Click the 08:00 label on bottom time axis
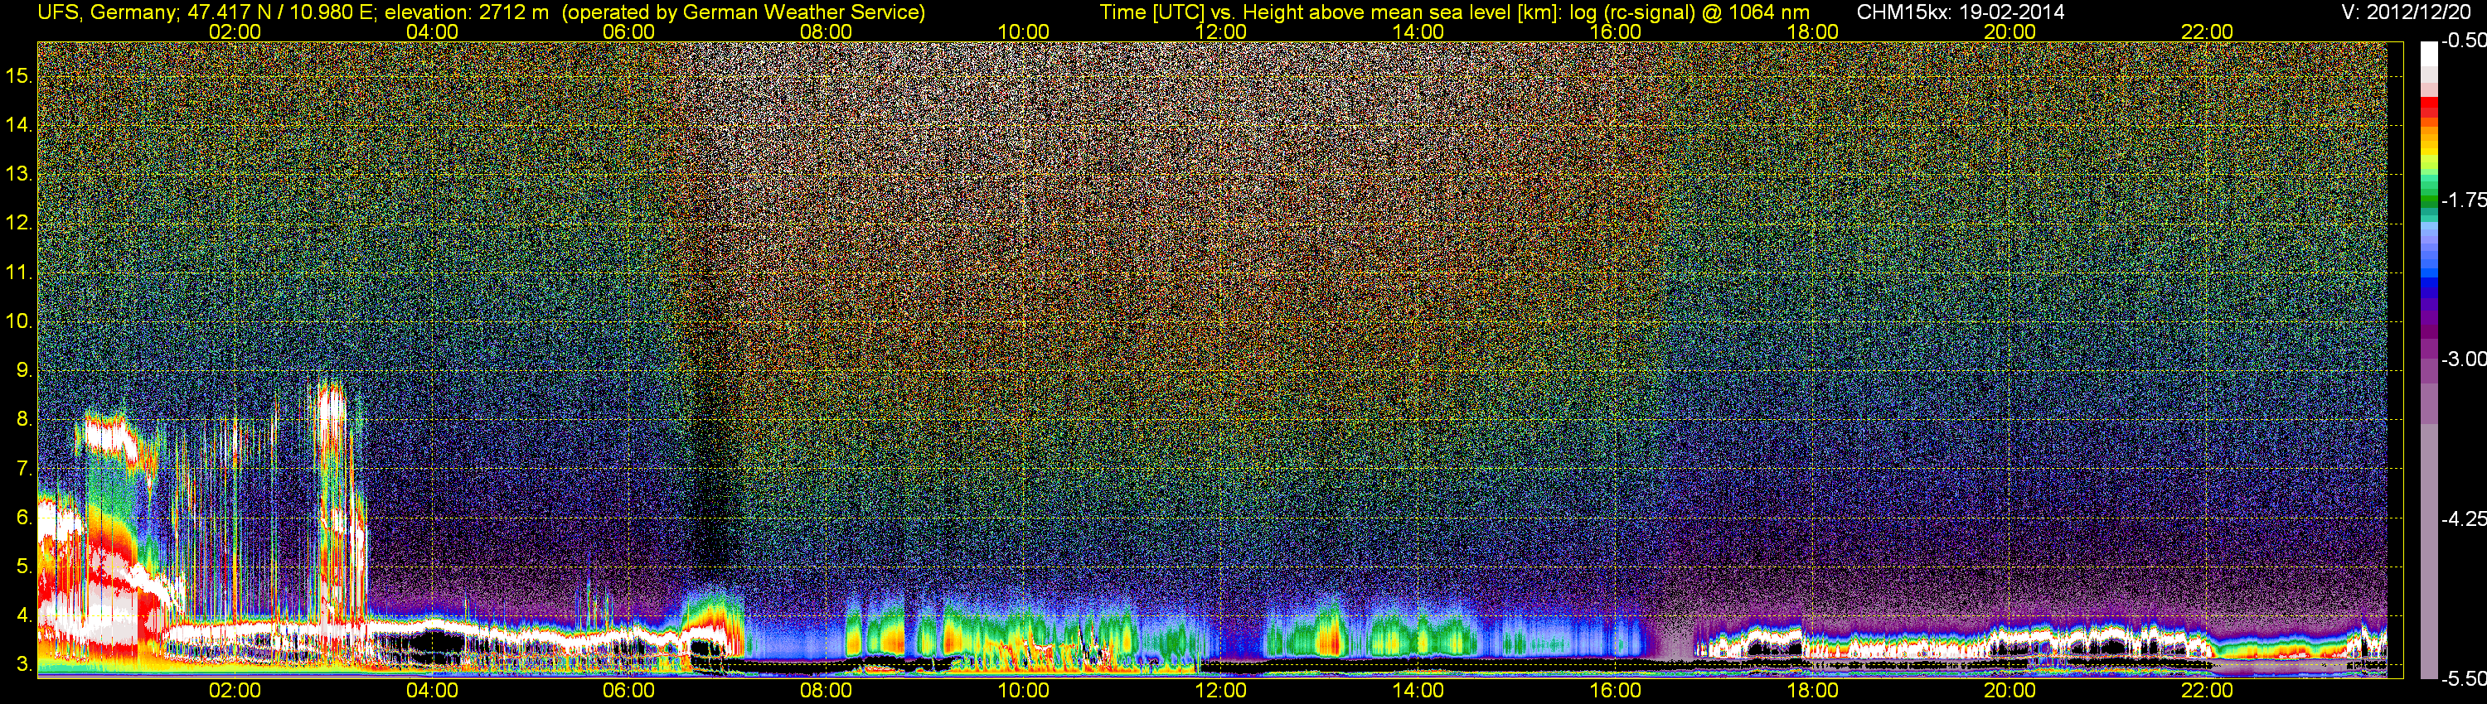 click(x=827, y=691)
